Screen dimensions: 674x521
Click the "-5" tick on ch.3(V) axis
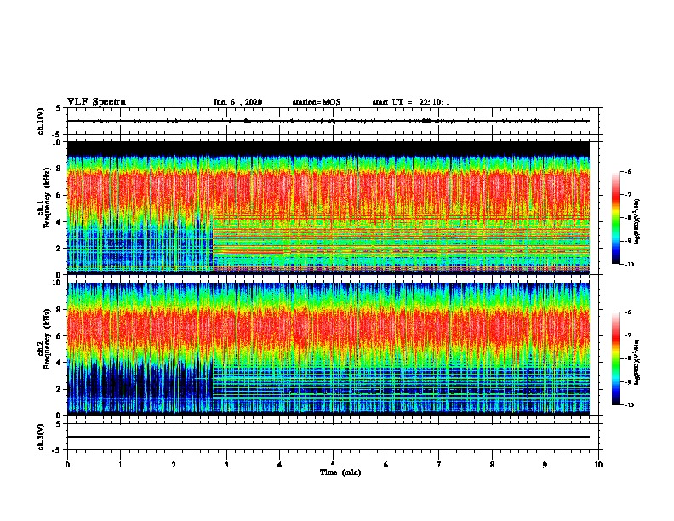[x=57, y=450]
